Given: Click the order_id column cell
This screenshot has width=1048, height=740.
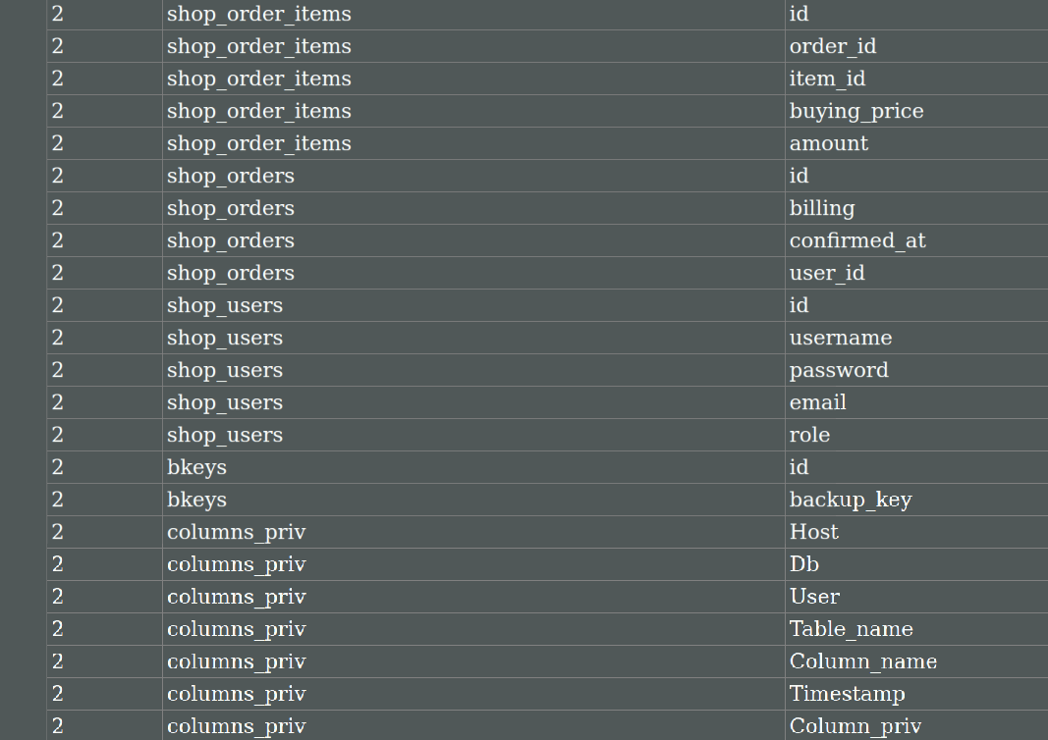Looking at the screenshot, I should [833, 46].
